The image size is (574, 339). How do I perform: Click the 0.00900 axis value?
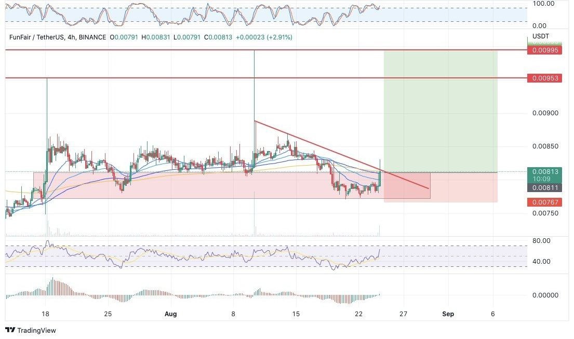click(545, 113)
